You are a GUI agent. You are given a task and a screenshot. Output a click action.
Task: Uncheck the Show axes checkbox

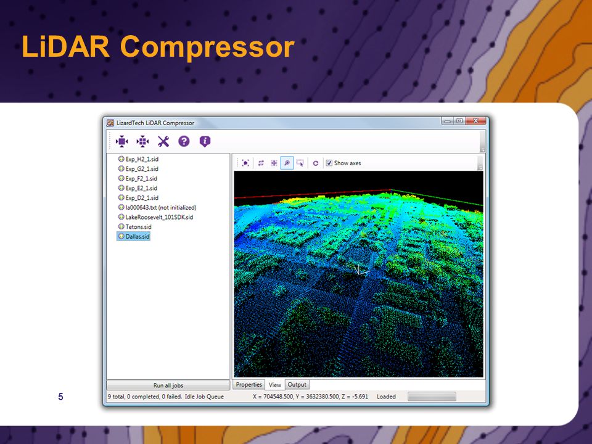(329, 163)
